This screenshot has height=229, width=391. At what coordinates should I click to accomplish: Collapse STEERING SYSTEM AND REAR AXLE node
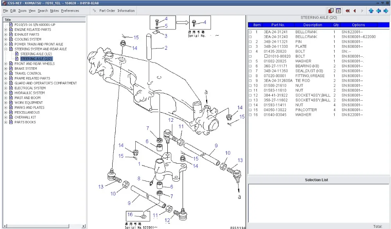5,49
